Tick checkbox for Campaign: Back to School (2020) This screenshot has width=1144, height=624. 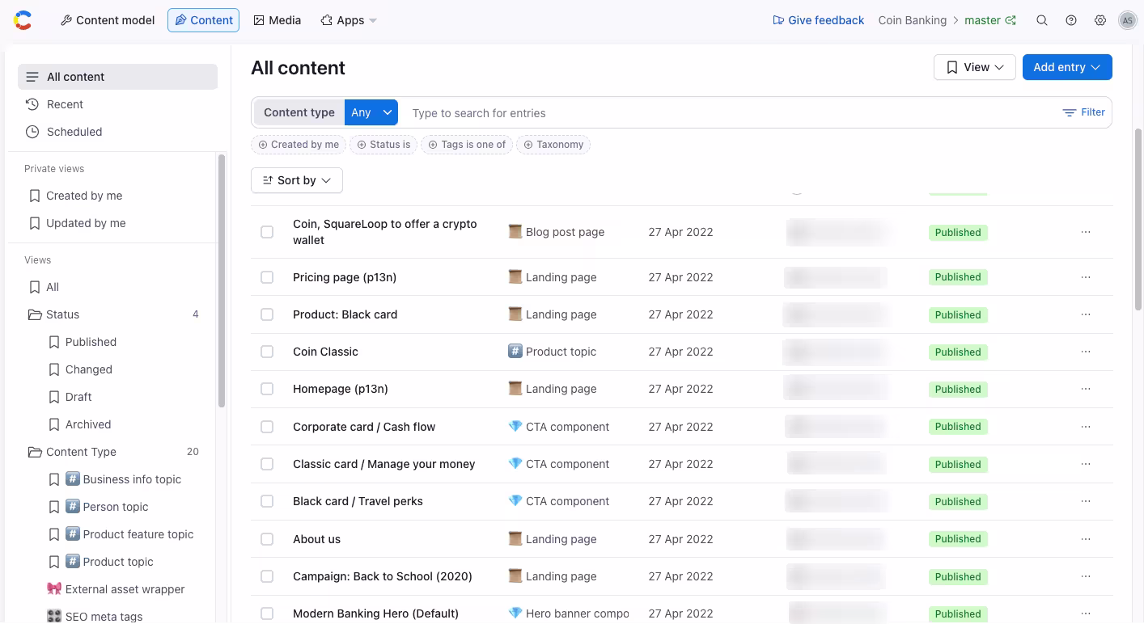click(x=267, y=576)
